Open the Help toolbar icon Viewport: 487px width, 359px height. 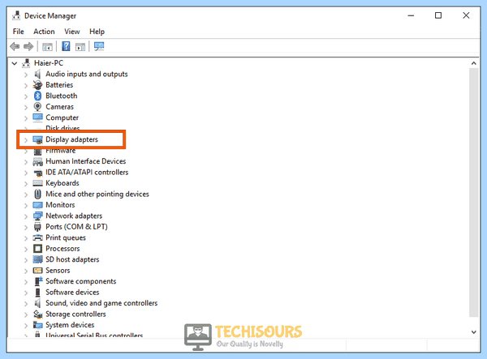tap(66, 46)
